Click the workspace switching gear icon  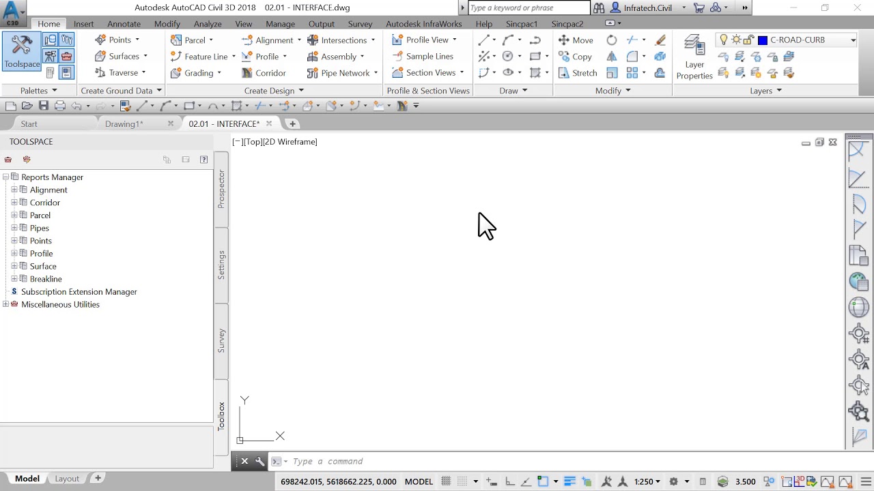point(673,481)
